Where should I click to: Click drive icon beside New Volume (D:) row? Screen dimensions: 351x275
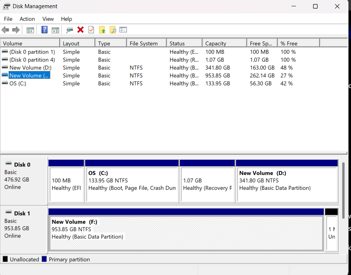pos(5,67)
